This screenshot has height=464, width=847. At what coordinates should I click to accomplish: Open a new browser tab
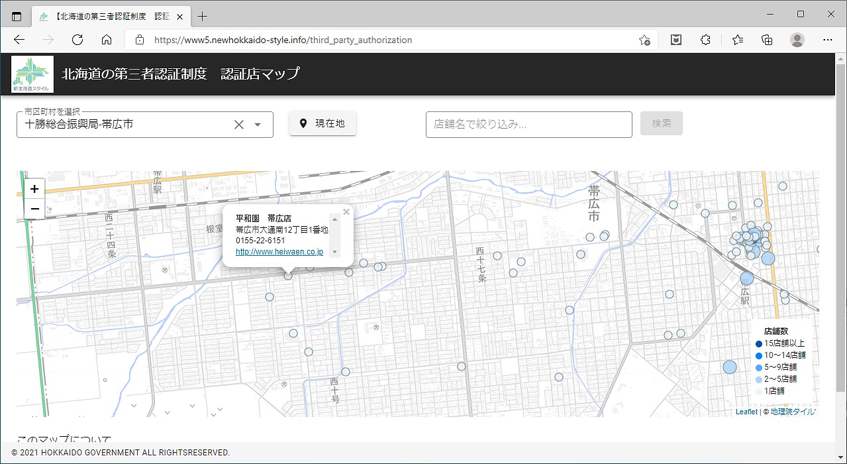pos(203,16)
